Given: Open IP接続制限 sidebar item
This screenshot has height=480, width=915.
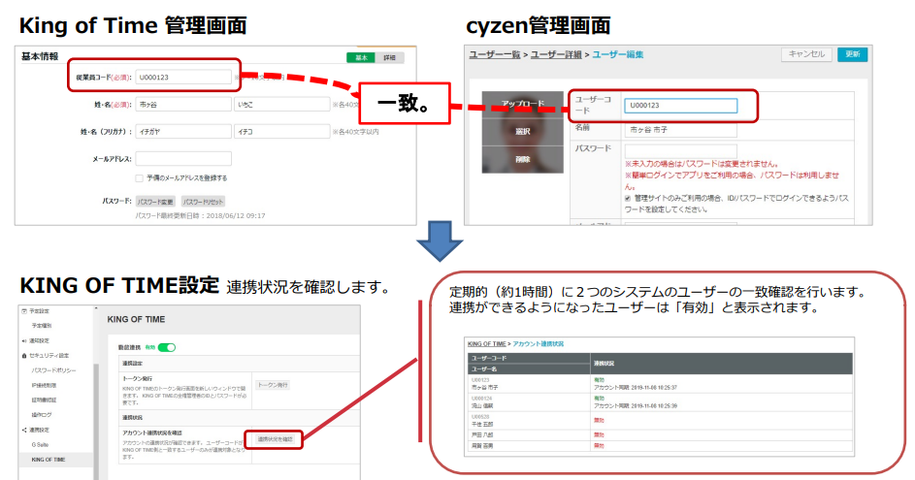Looking at the screenshot, I should [45, 386].
